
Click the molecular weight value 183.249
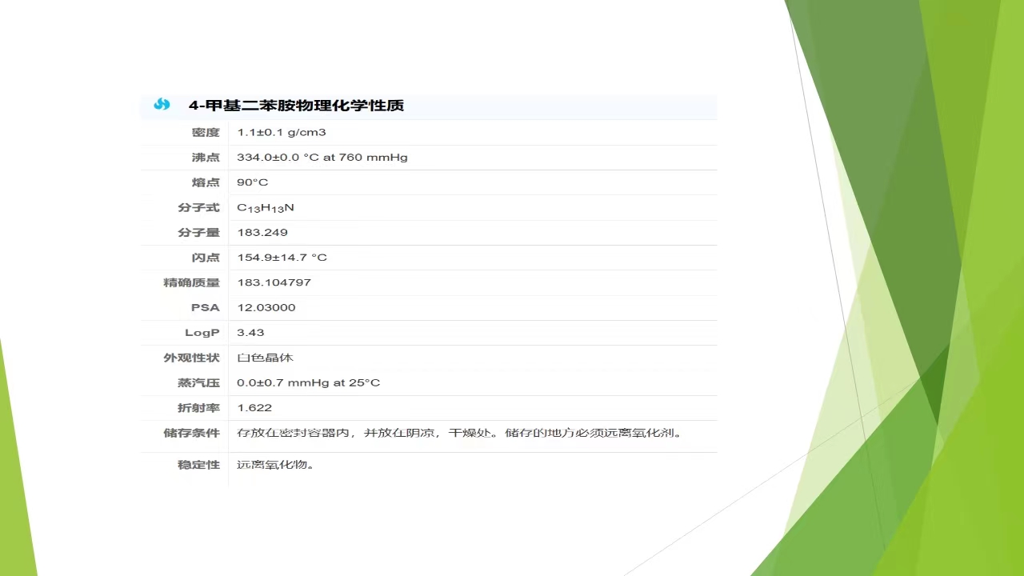(262, 233)
